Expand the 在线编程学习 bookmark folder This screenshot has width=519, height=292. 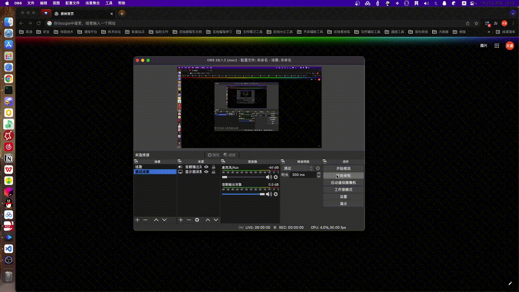(219, 32)
